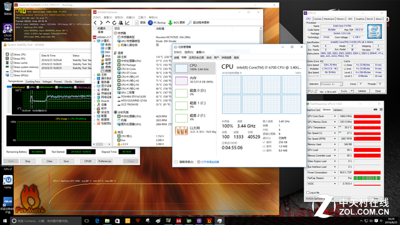The image size is (400, 225).
Task: Open Preferences in stability test
Action: coord(105,161)
